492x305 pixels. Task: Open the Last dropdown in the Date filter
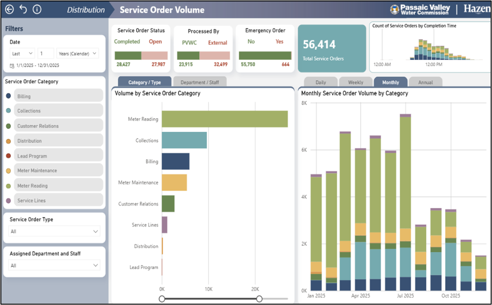(x=22, y=53)
